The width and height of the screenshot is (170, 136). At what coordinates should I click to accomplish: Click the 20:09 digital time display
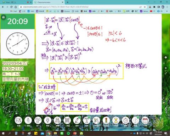click(18, 21)
